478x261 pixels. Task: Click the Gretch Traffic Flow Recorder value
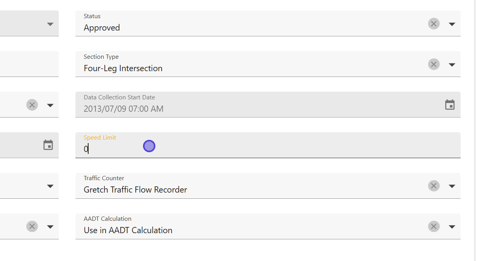coord(135,190)
